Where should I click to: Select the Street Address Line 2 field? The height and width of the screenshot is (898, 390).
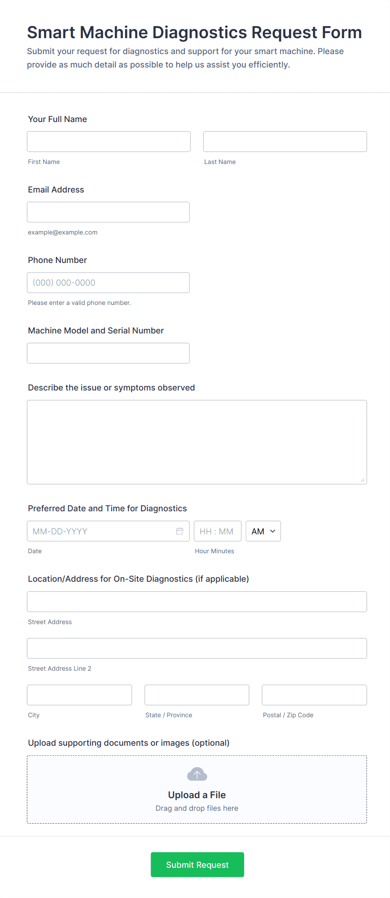197,648
